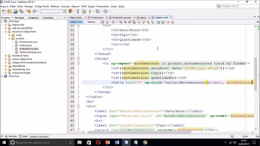
Task: Click the shift line right icon
Action: (x=162, y=22)
